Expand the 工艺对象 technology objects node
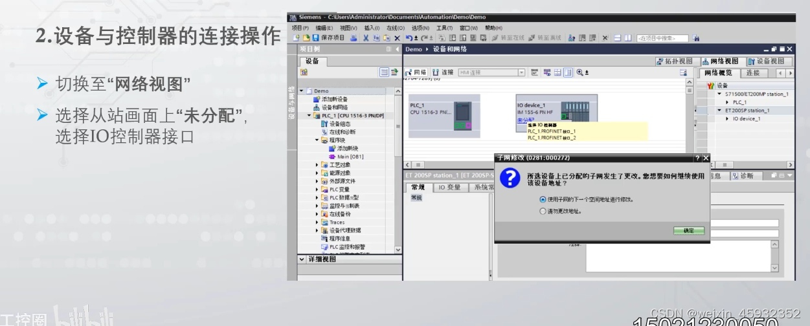 tap(317, 165)
